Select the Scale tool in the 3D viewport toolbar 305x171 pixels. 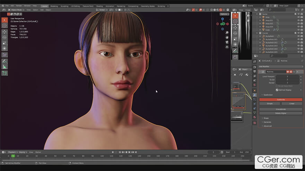5,43
